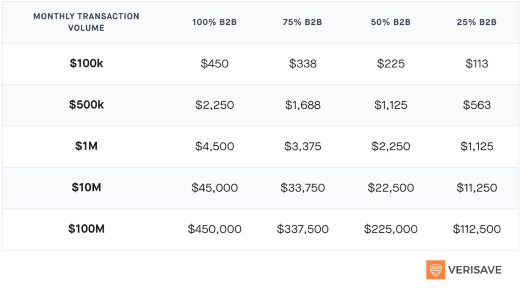Click the $33,750 cell value
Screen dimensions: 520x289
(x=303, y=188)
